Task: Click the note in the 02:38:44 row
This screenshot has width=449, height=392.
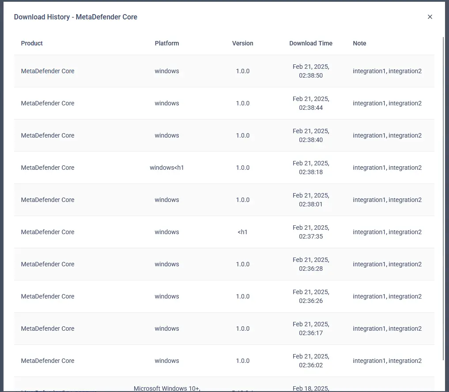Action: (x=387, y=103)
